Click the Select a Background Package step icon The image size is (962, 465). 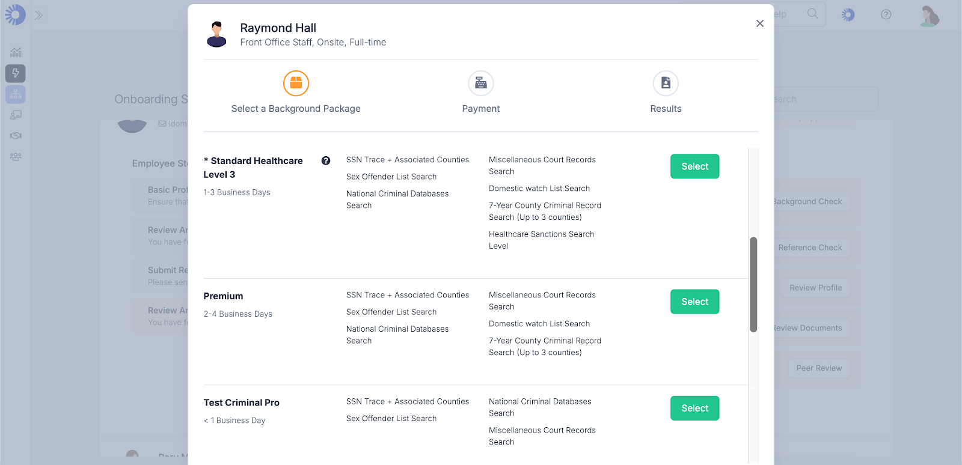pos(296,84)
